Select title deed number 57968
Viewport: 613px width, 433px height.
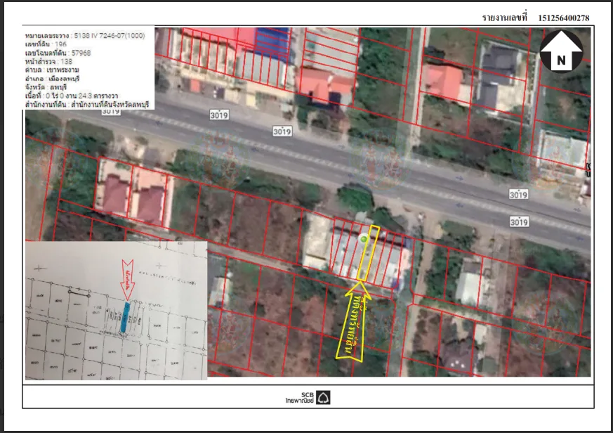click(81, 53)
